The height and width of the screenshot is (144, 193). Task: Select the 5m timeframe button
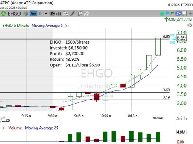point(33,14)
